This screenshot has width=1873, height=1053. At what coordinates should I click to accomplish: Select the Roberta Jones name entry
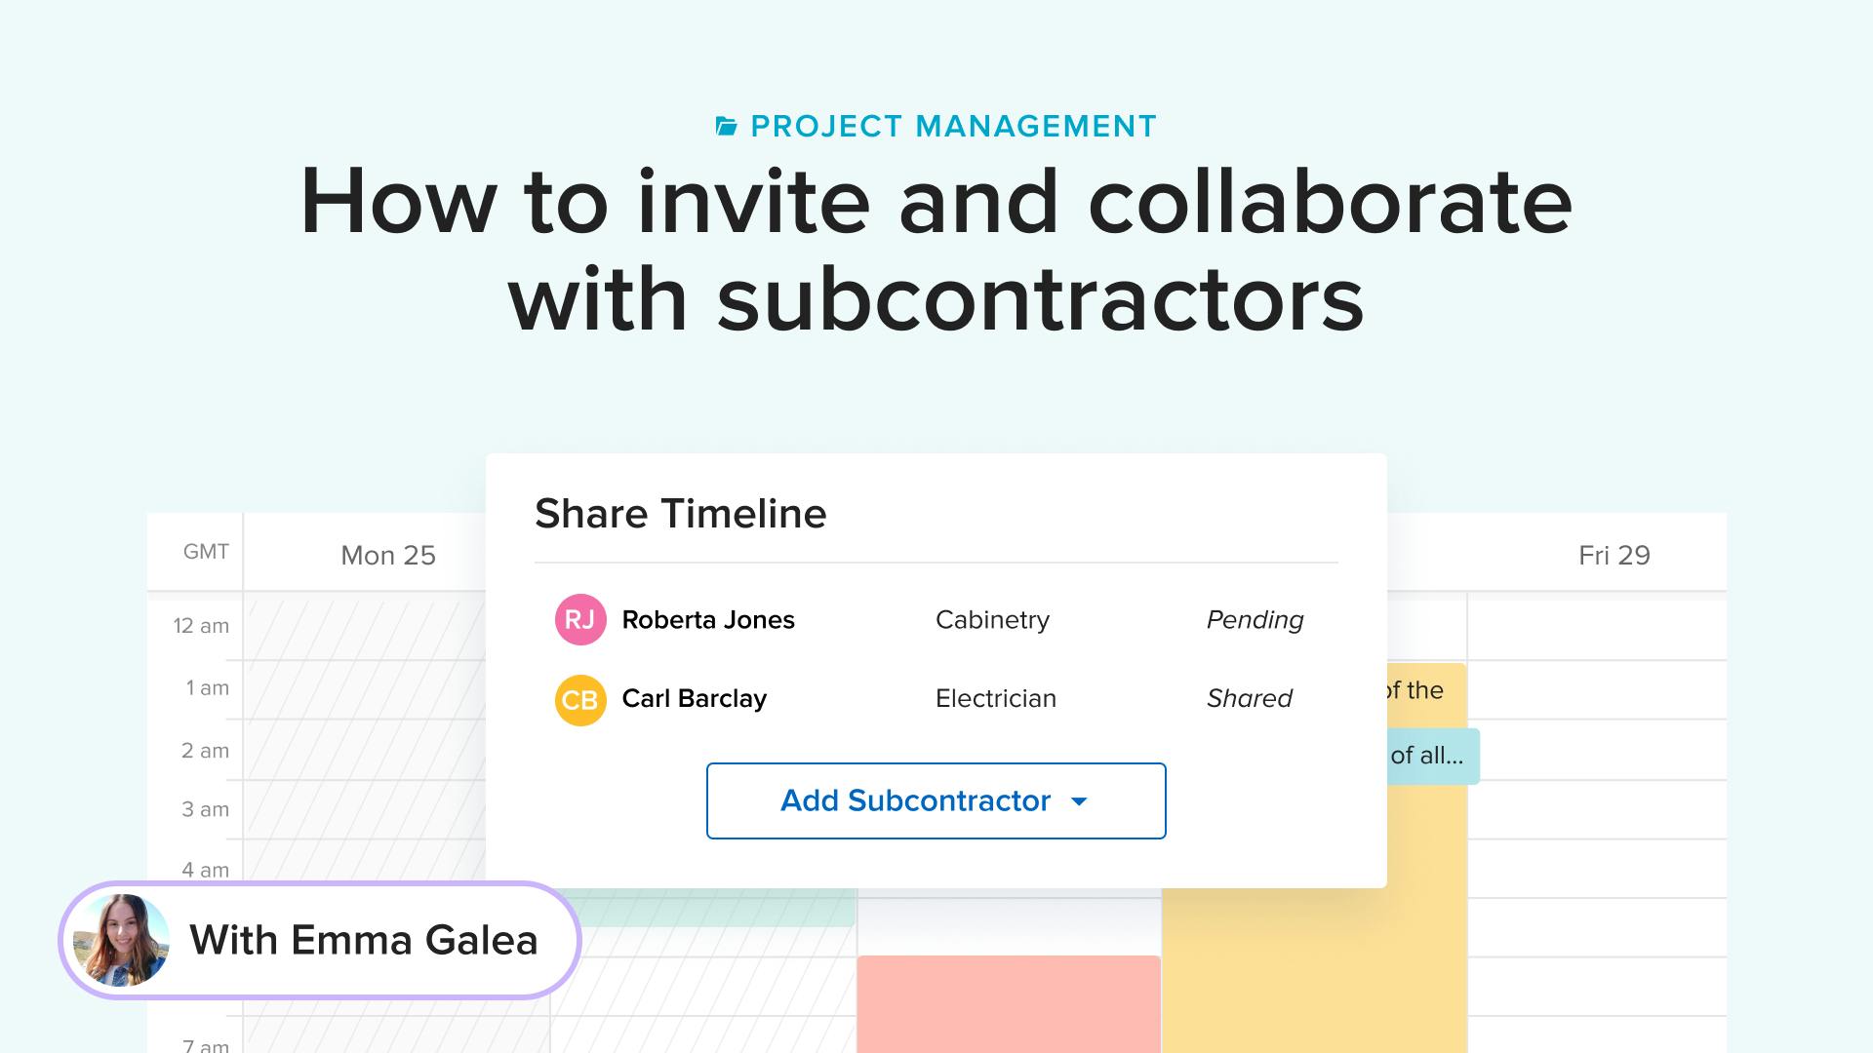[x=708, y=620]
